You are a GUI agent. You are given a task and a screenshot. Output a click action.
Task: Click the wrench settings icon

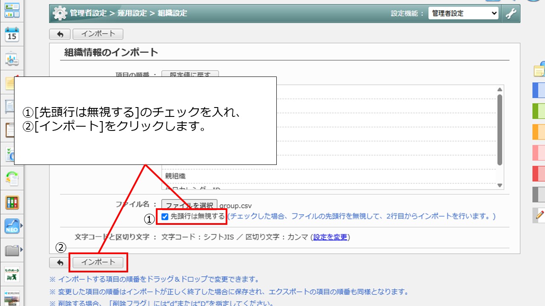511,14
